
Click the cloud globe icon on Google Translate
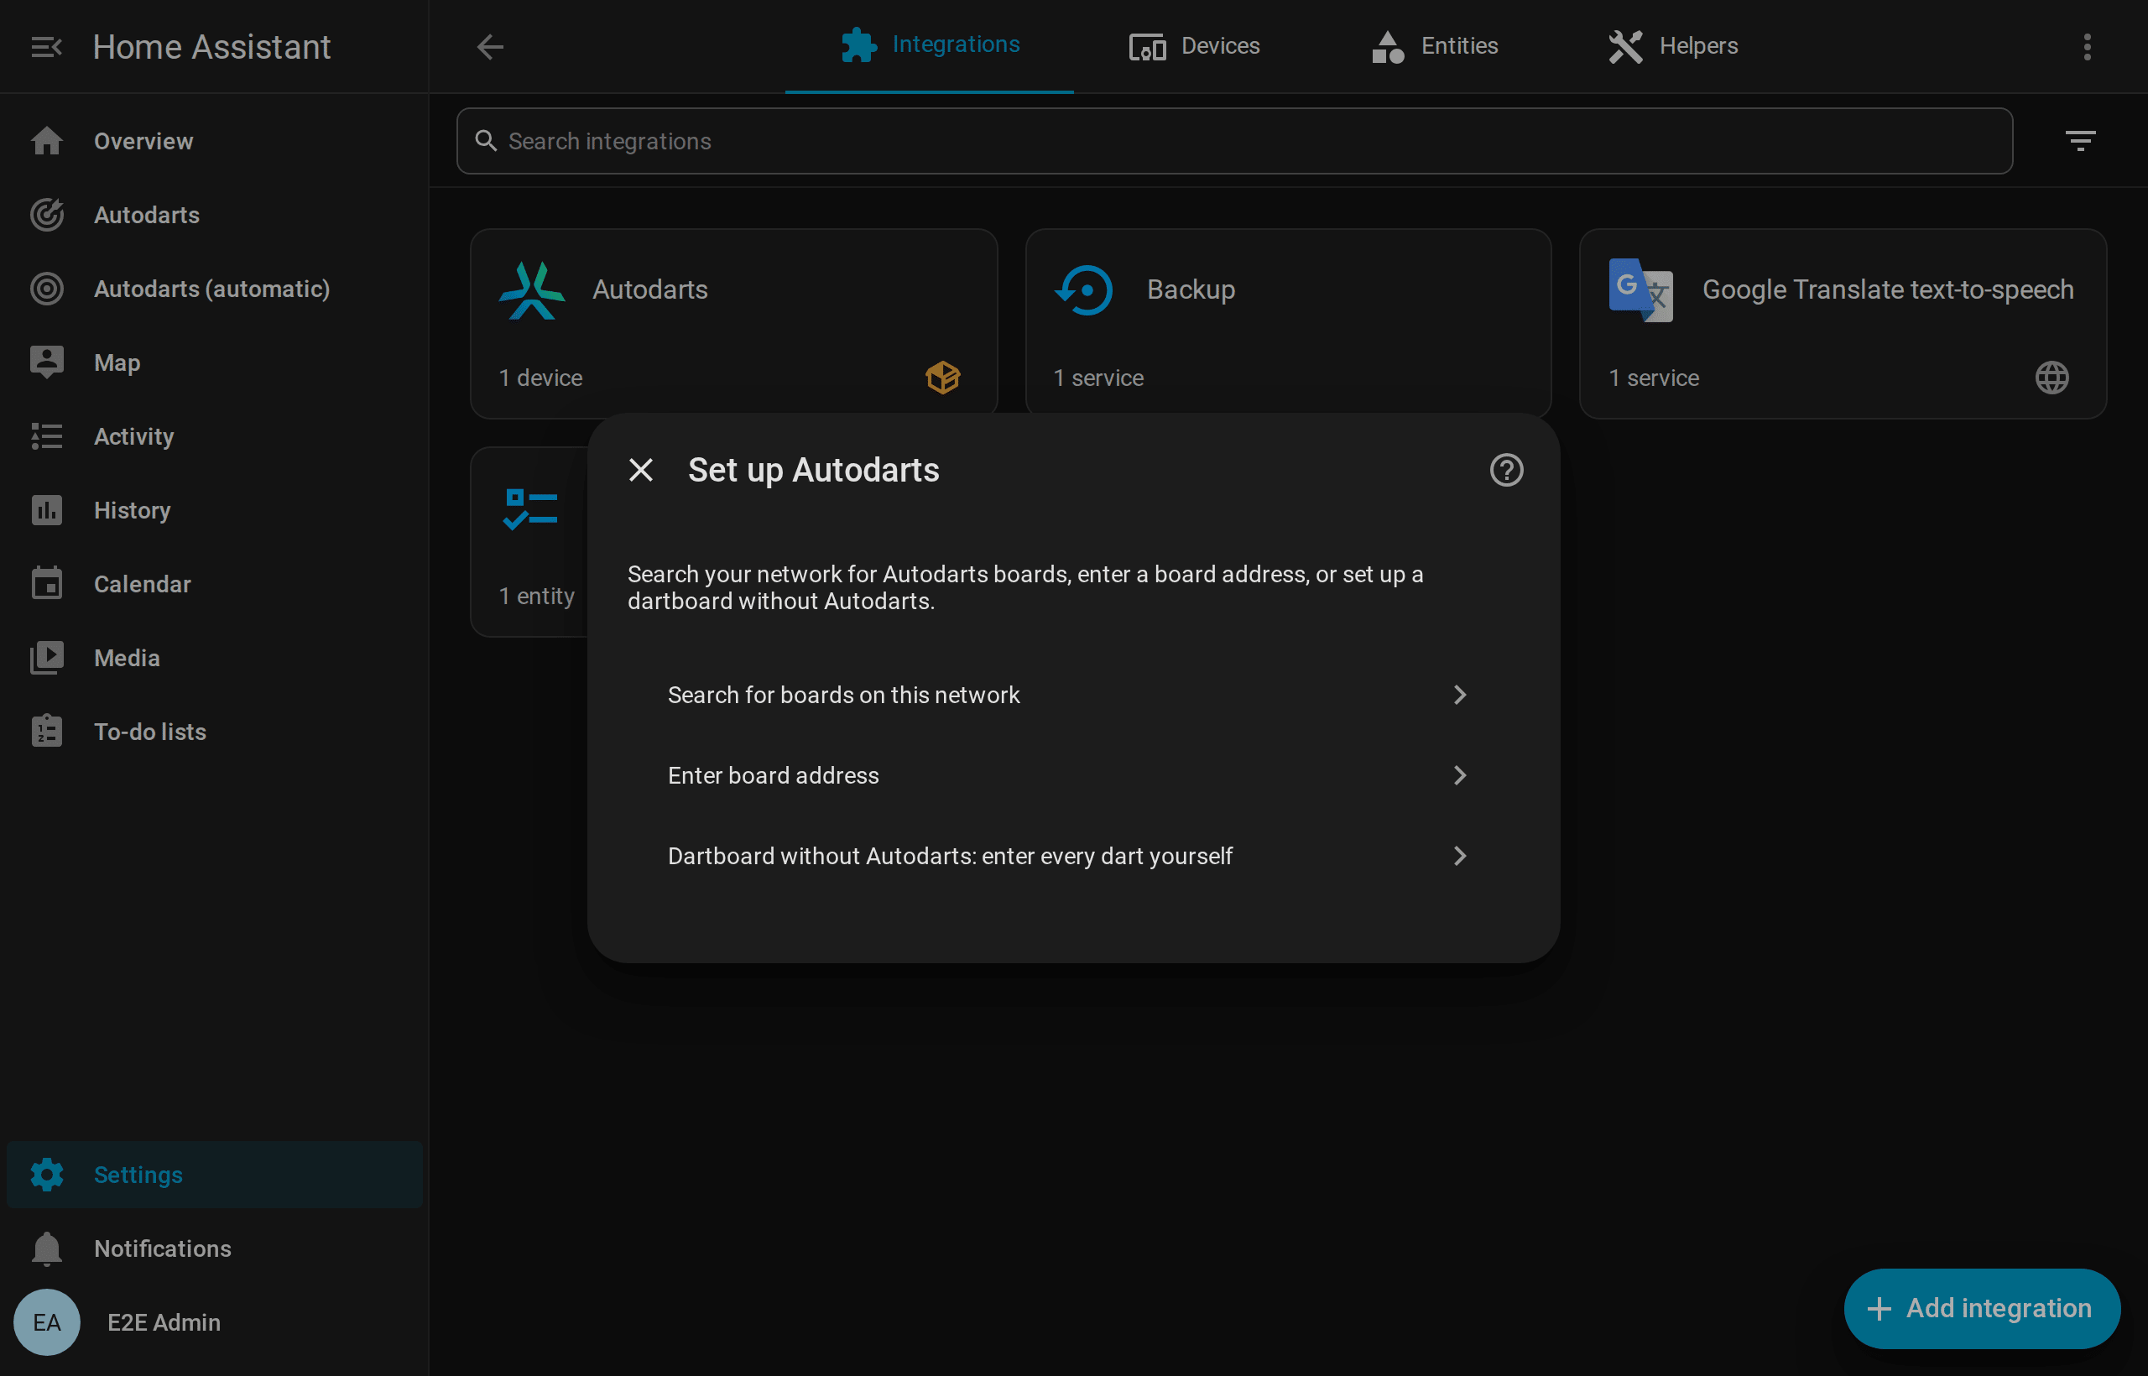point(2052,378)
